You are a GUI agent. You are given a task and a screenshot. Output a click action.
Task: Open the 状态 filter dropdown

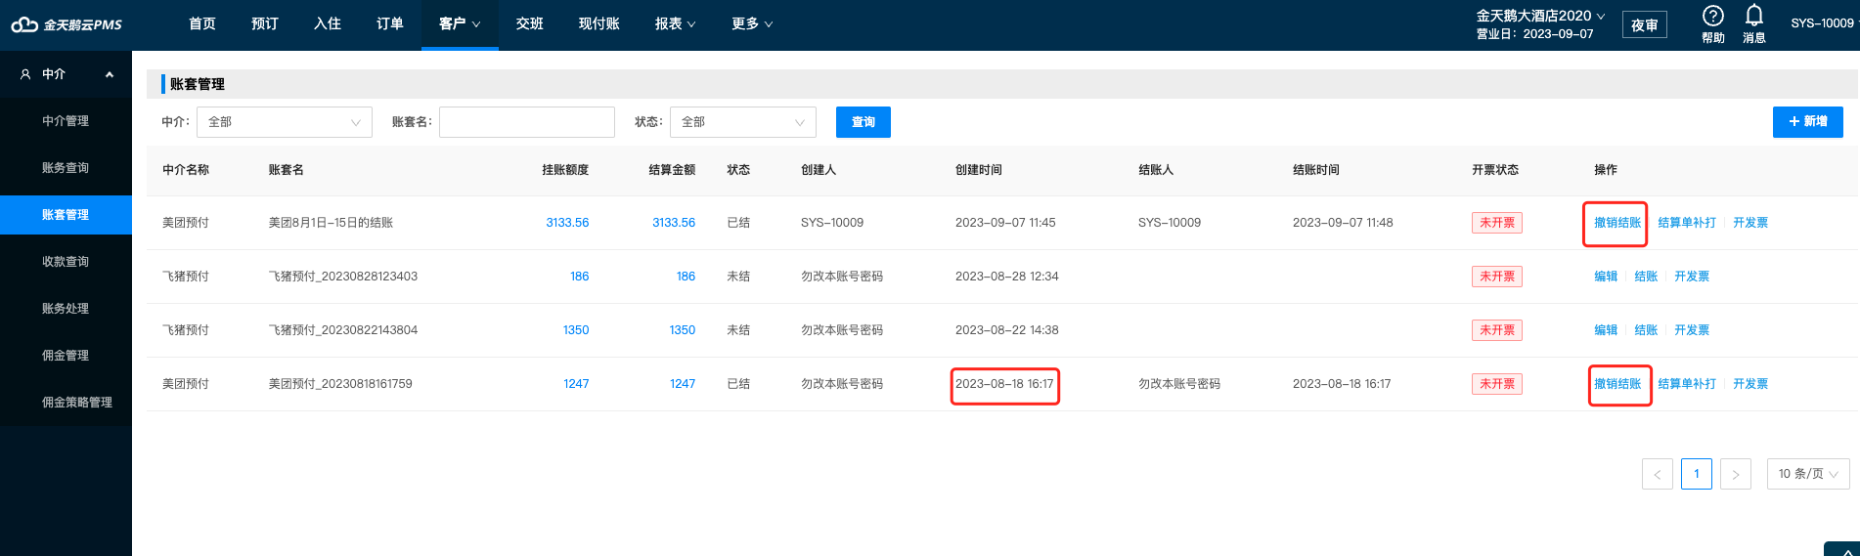tap(743, 122)
